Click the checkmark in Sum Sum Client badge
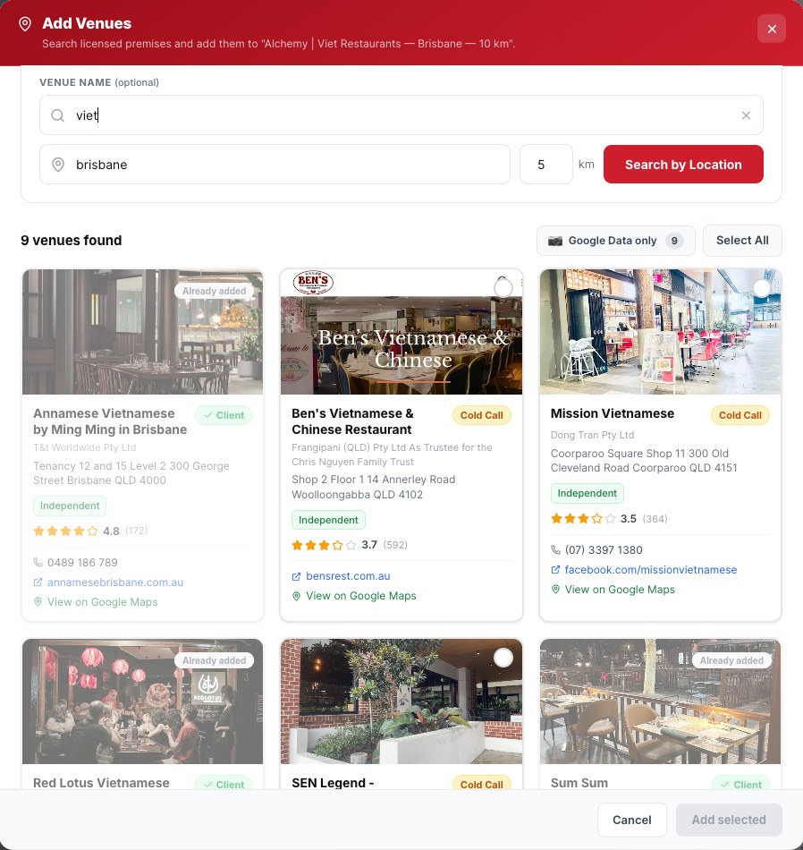 point(725,785)
